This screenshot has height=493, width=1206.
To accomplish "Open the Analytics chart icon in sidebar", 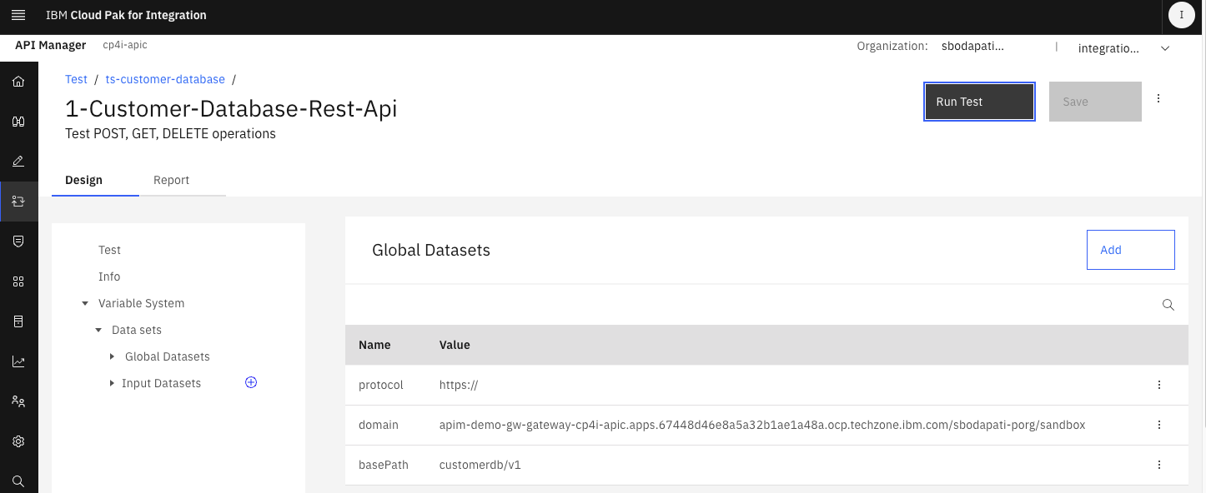I will point(18,361).
